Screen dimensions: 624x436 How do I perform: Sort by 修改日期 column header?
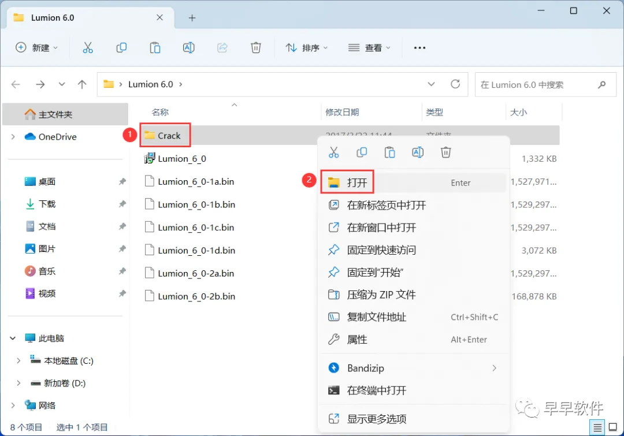coord(342,112)
